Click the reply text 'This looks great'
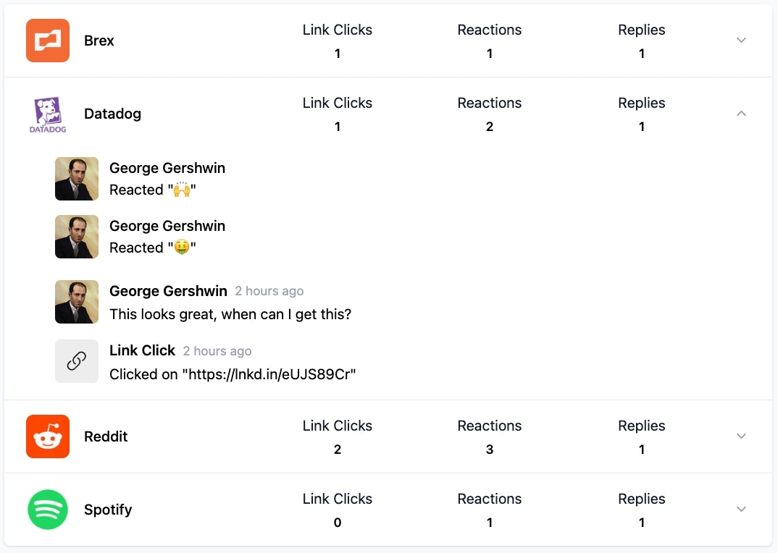Image resolution: width=778 pixels, height=553 pixels. click(x=230, y=315)
